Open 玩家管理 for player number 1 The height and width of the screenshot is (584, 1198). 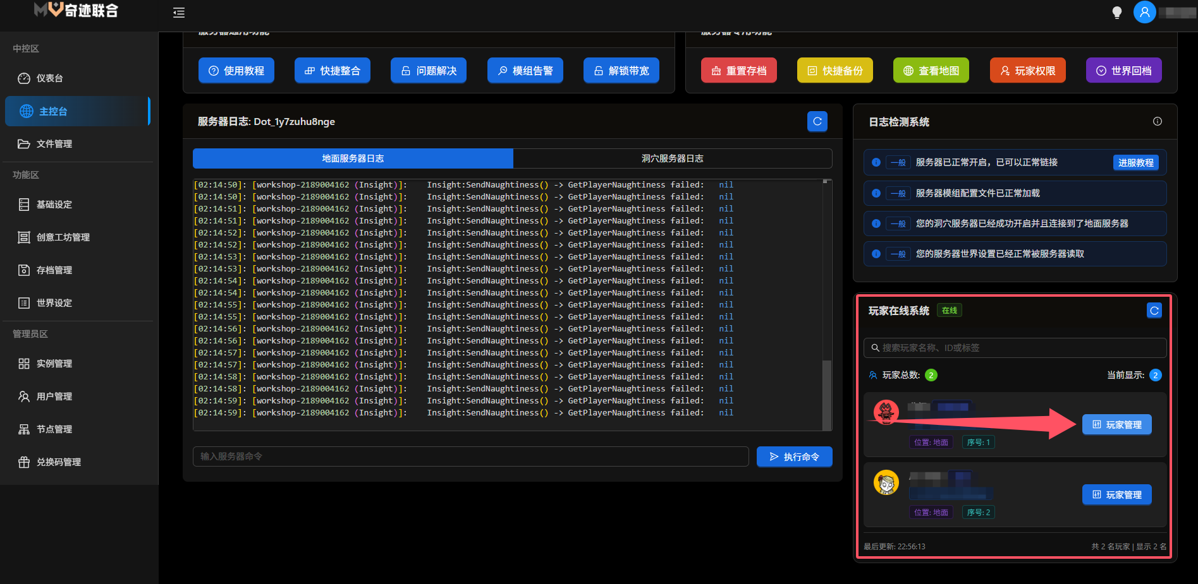point(1116,425)
